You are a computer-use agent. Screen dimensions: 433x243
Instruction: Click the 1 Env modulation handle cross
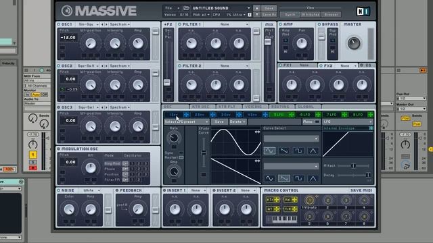[186, 115]
